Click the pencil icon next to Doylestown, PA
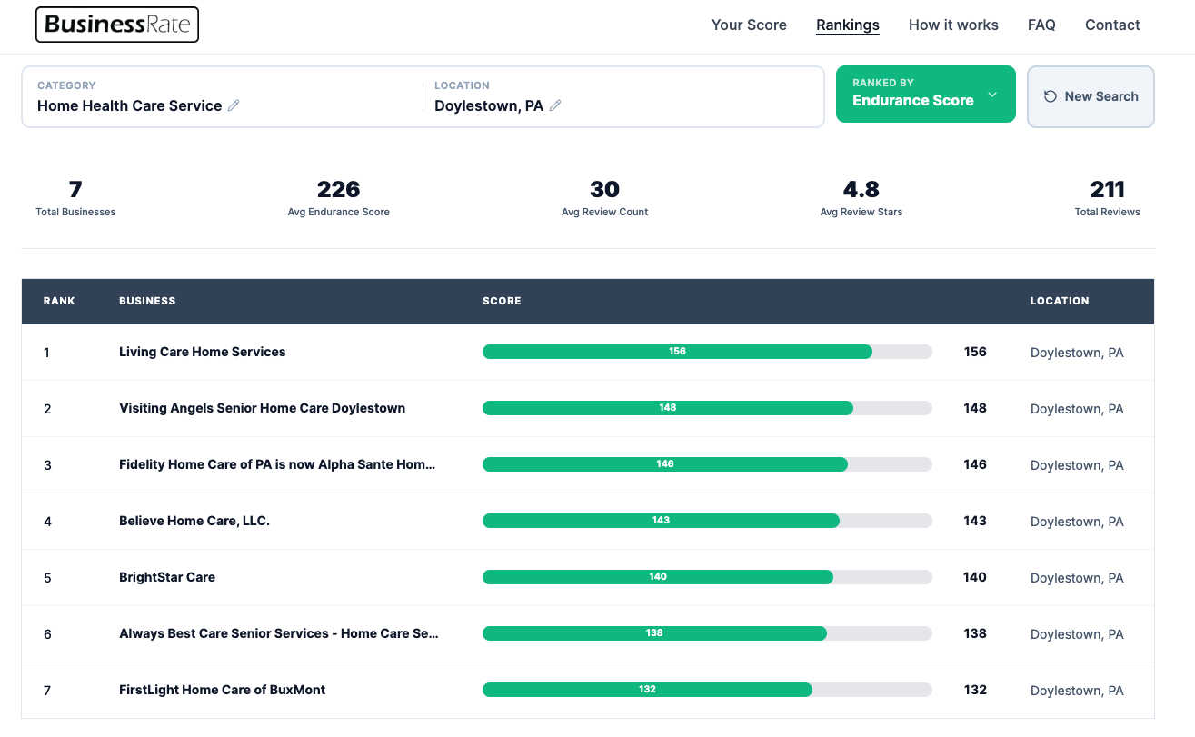This screenshot has width=1195, height=737. click(555, 105)
